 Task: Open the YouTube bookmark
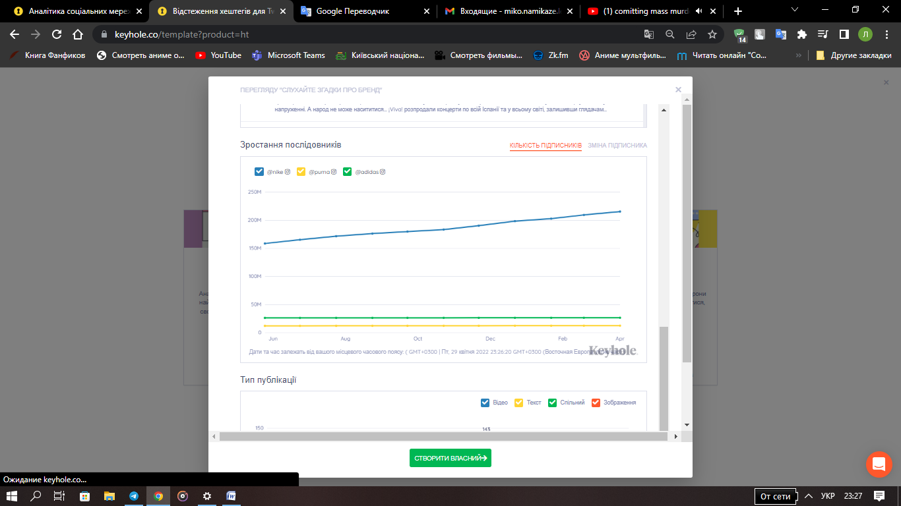tap(218, 55)
